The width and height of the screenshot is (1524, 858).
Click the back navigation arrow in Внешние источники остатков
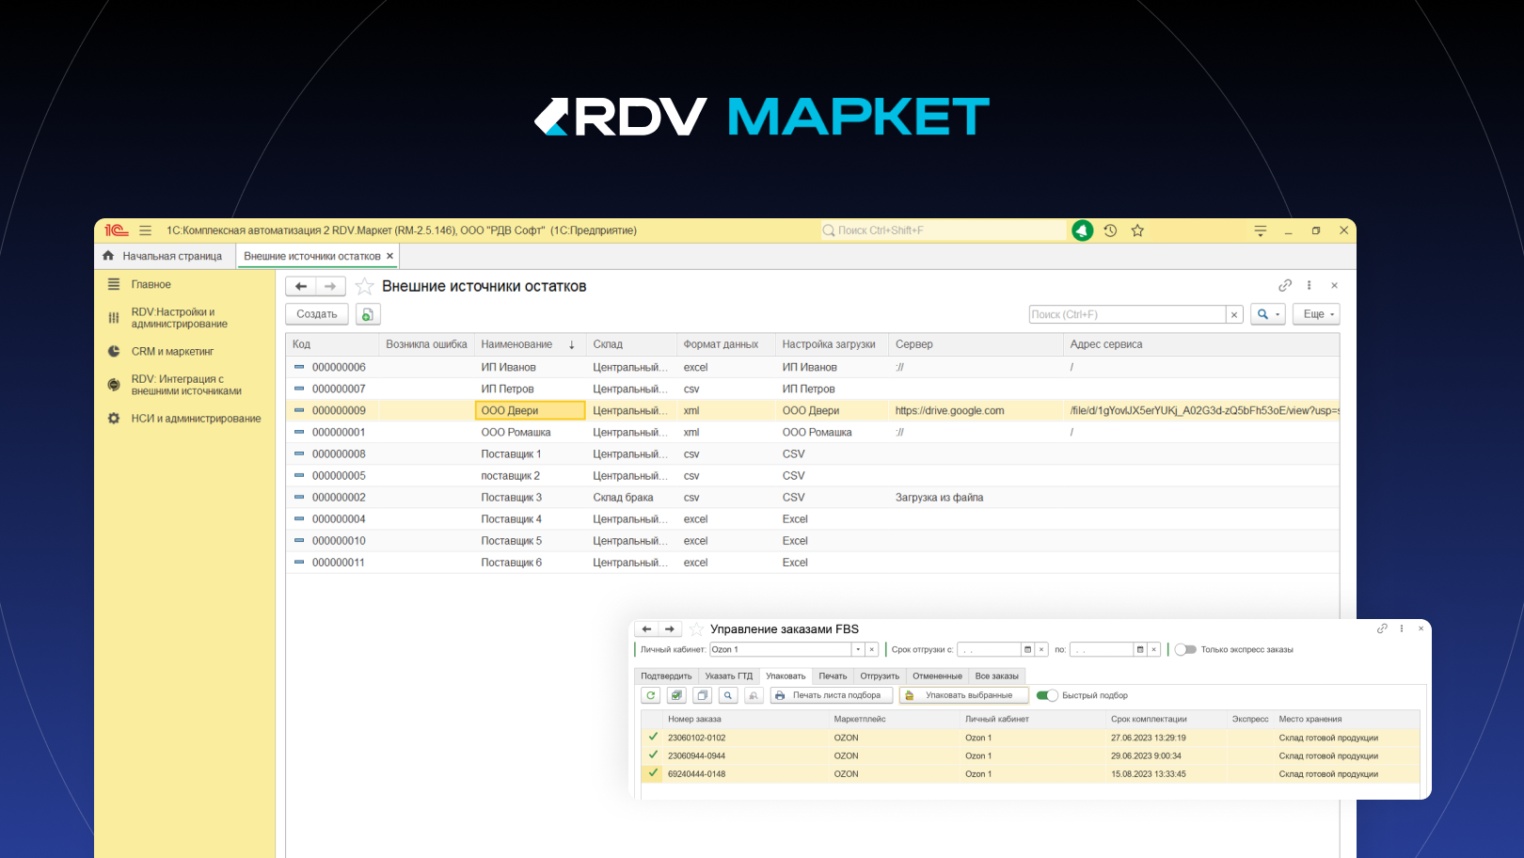[303, 285]
